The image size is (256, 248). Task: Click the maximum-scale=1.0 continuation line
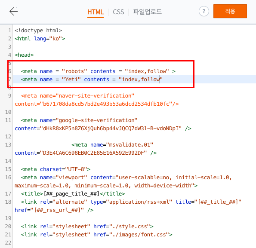(106, 186)
